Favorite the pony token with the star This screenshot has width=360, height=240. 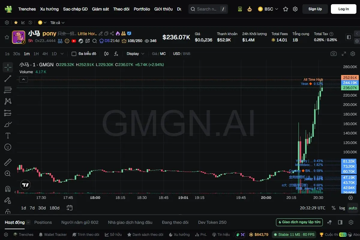[x=7, y=37]
